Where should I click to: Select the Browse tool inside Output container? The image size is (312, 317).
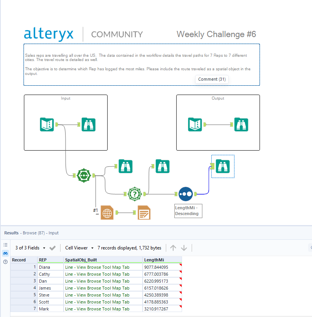click(241, 124)
